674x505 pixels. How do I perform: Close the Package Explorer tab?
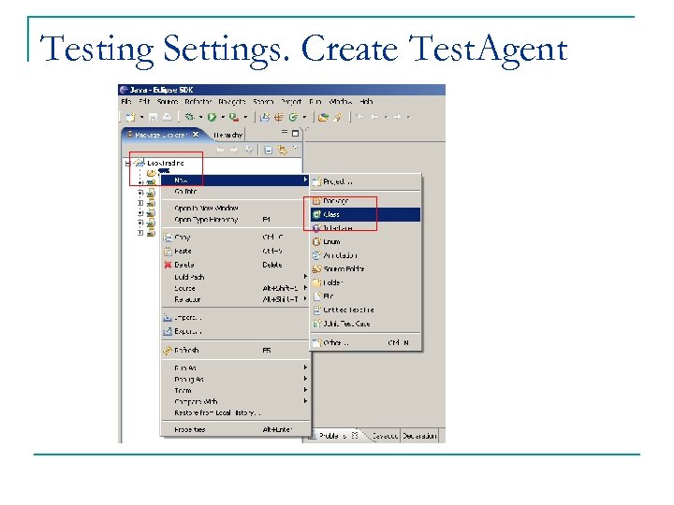click(x=196, y=135)
